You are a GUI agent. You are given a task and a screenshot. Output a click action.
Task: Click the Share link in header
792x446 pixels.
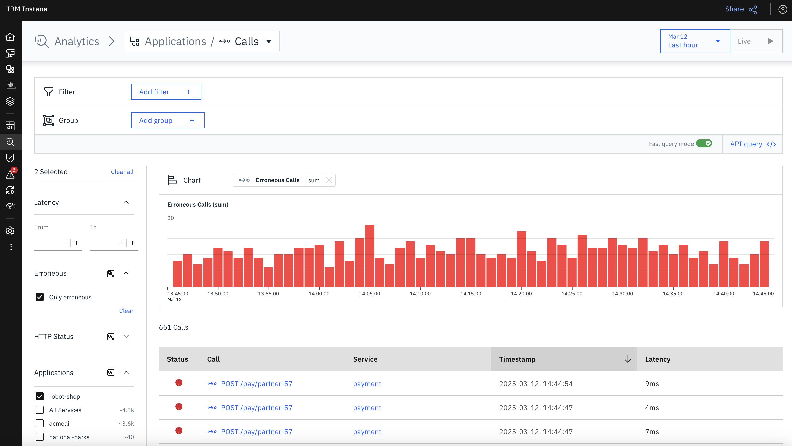tap(734, 9)
